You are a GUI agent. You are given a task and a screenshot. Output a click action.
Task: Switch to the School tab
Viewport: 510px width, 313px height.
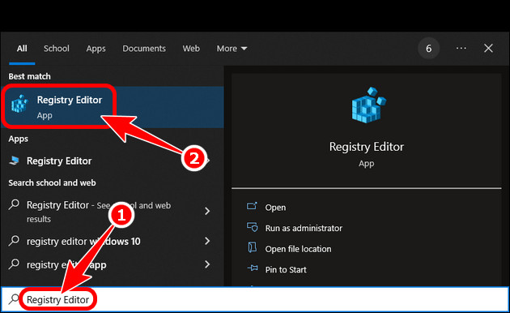(x=57, y=49)
